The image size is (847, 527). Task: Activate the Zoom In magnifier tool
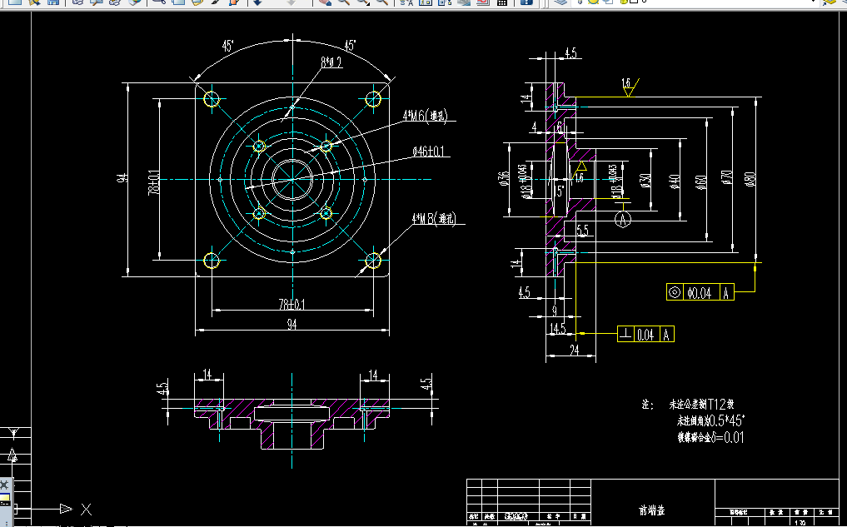coord(345,4)
